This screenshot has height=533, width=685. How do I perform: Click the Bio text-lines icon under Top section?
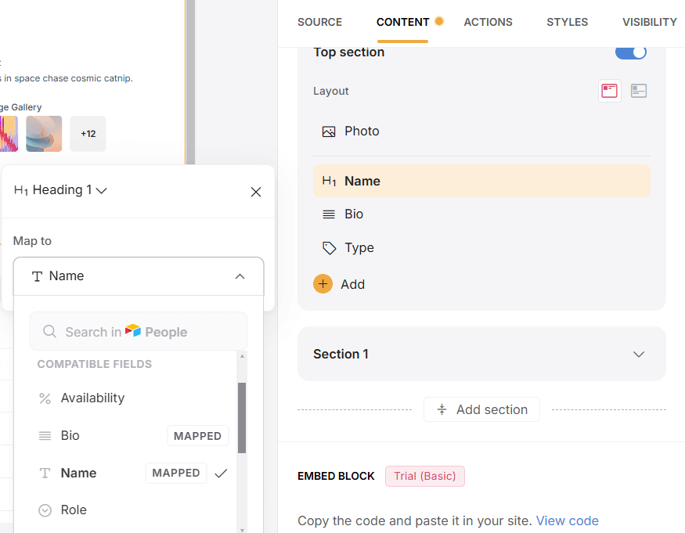point(330,214)
